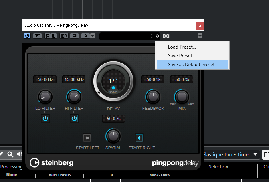Open the side-chain dropdown arrow
269x182 pixels.
(x=93, y=36)
